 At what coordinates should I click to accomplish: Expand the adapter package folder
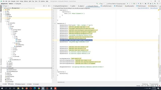click(12, 31)
